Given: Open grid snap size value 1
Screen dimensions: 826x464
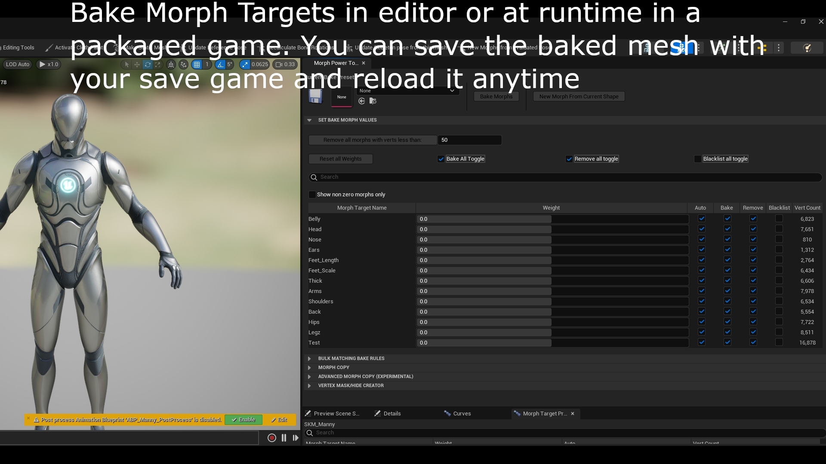Looking at the screenshot, I should (207, 64).
